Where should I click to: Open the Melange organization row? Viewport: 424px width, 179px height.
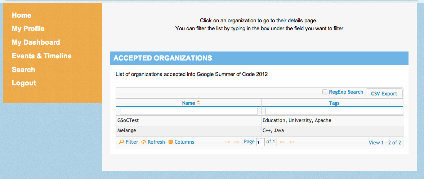click(127, 130)
